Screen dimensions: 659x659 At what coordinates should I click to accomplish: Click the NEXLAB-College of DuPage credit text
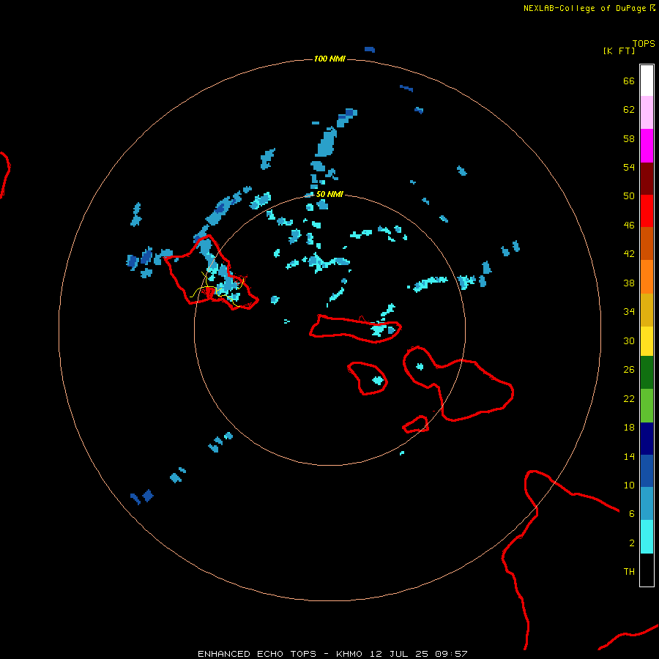point(589,8)
